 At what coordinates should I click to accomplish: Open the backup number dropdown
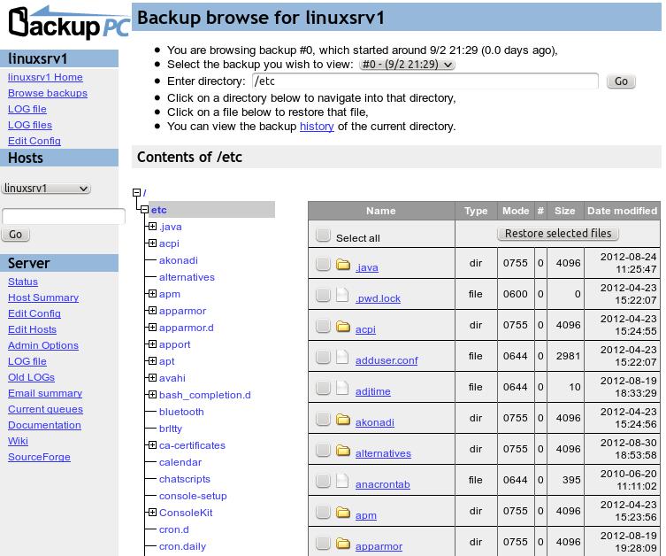[x=407, y=65]
